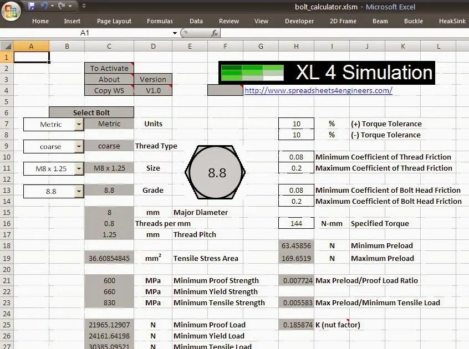
Task: Open the HeakSink ribbon tab
Action: 452,21
